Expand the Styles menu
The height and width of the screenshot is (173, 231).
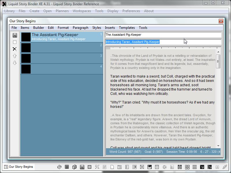[97, 28]
